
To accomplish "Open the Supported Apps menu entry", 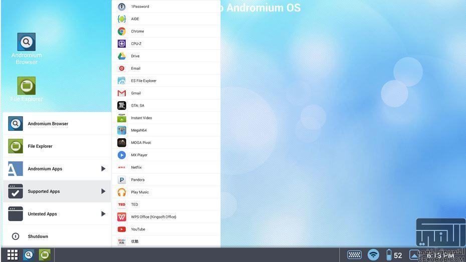I will (57, 191).
